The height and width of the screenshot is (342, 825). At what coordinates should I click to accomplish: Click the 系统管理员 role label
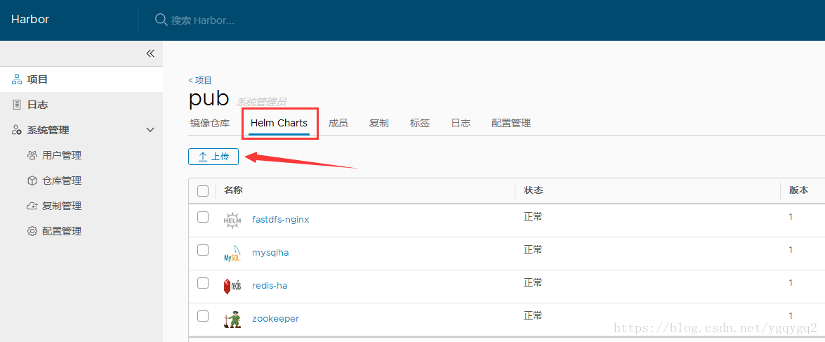point(261,102)
